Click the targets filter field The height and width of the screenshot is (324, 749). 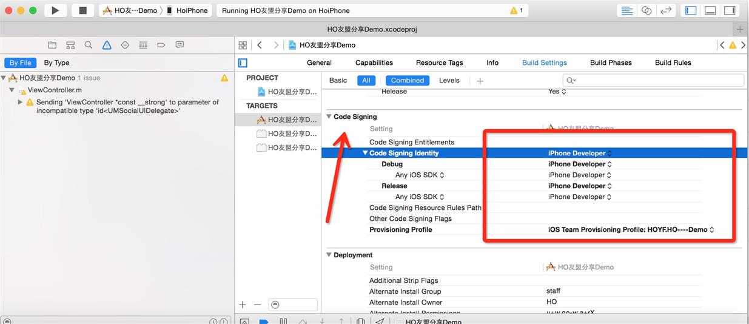click(293, 305)
